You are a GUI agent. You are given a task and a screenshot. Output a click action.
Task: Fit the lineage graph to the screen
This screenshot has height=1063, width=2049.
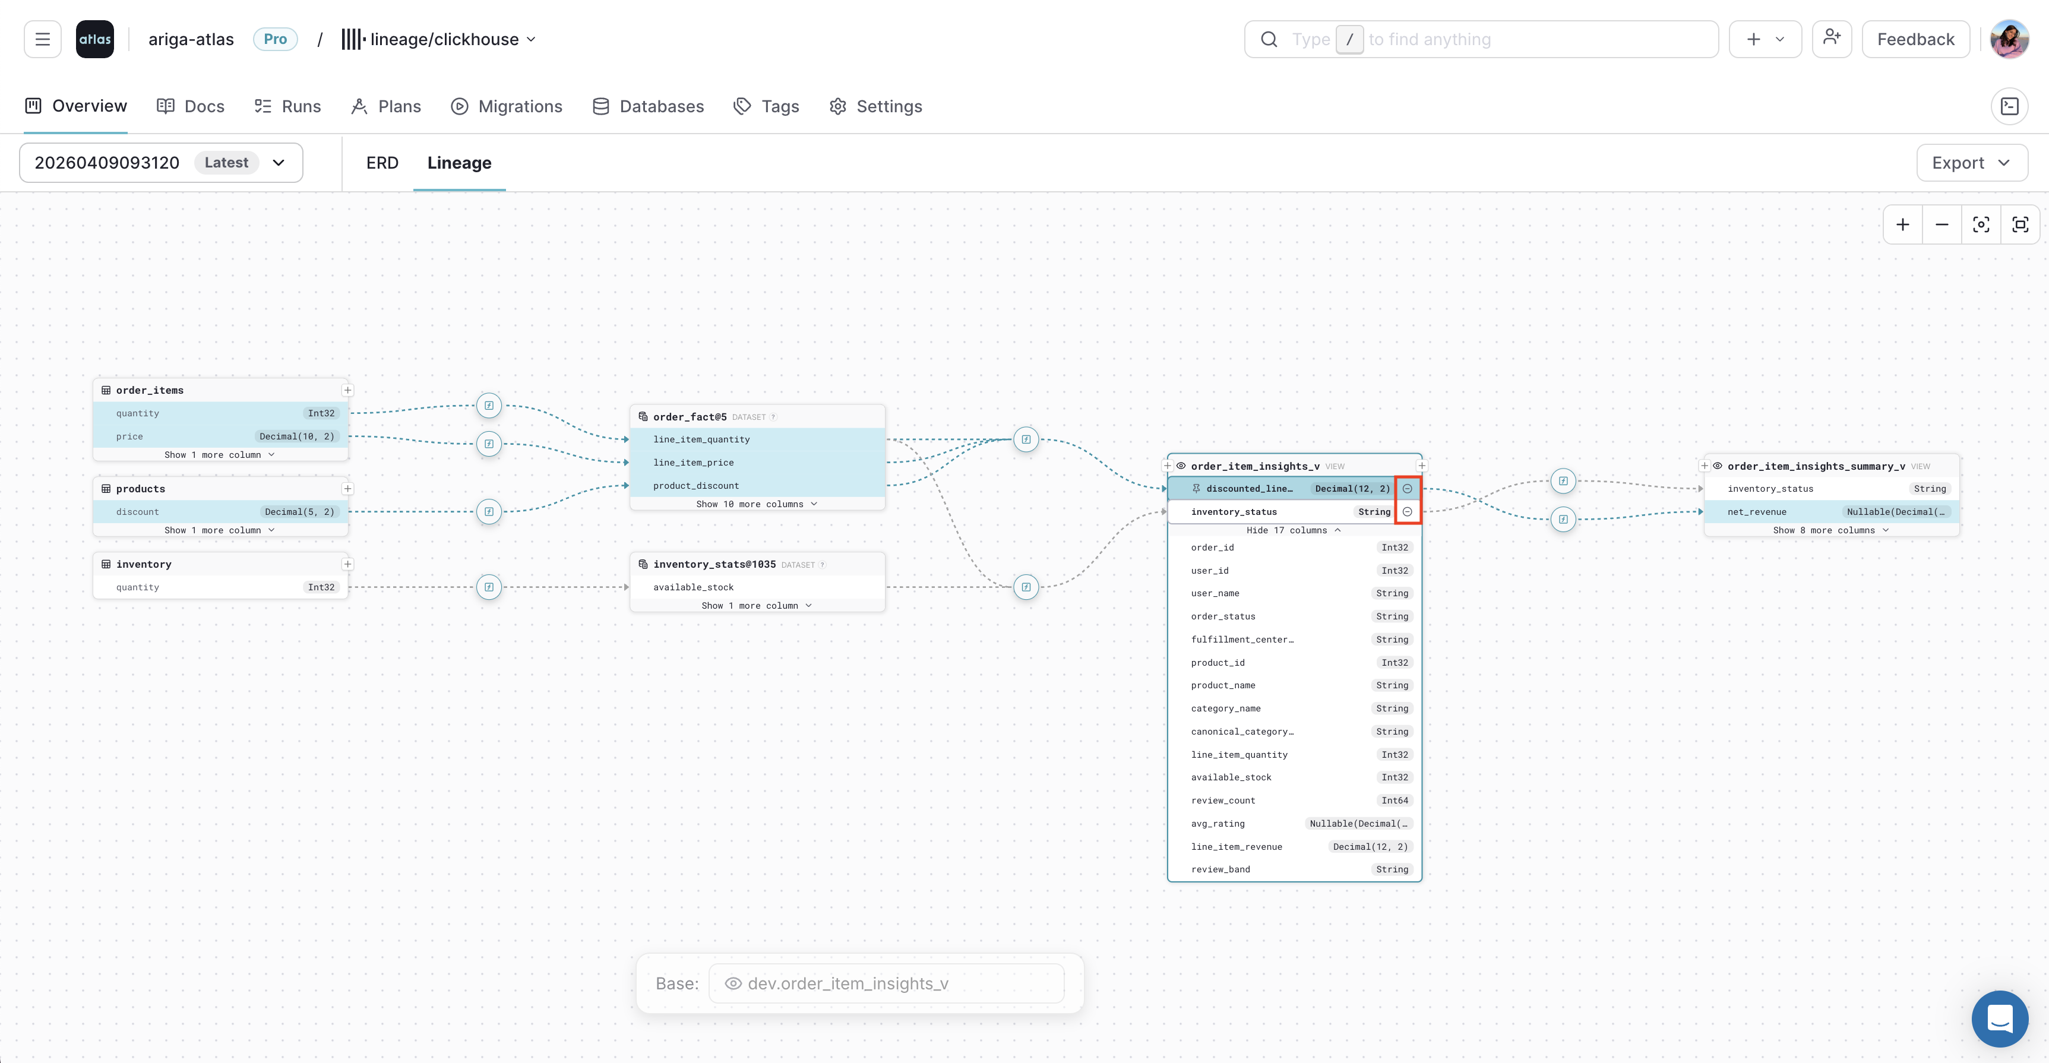point(2021,224)
